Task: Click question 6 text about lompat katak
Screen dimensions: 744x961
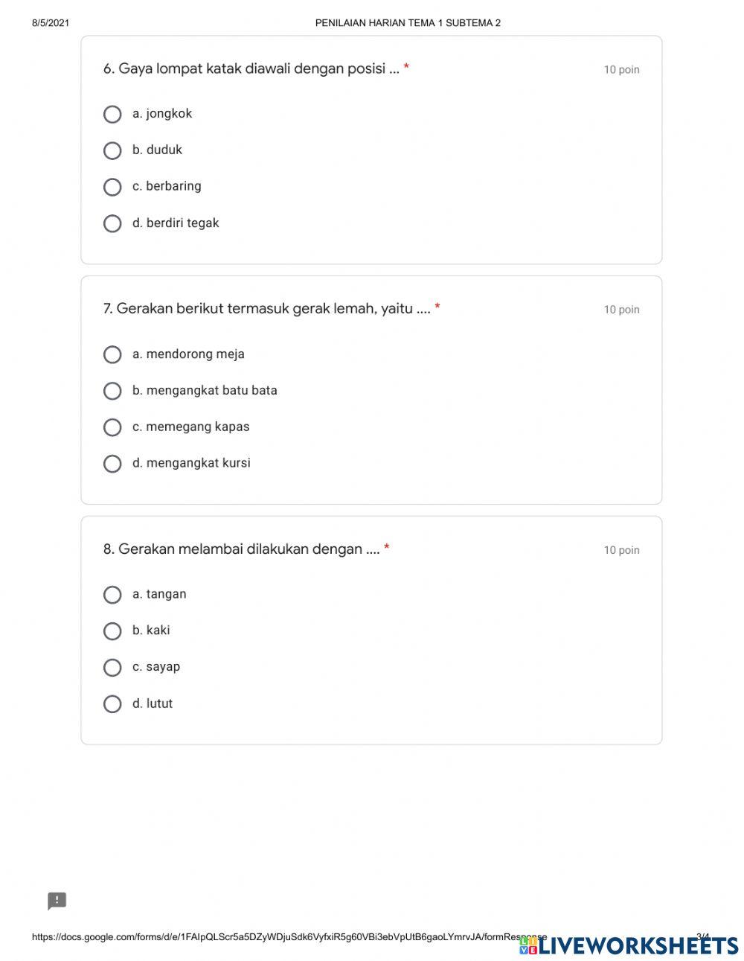Action: (251, 69)
